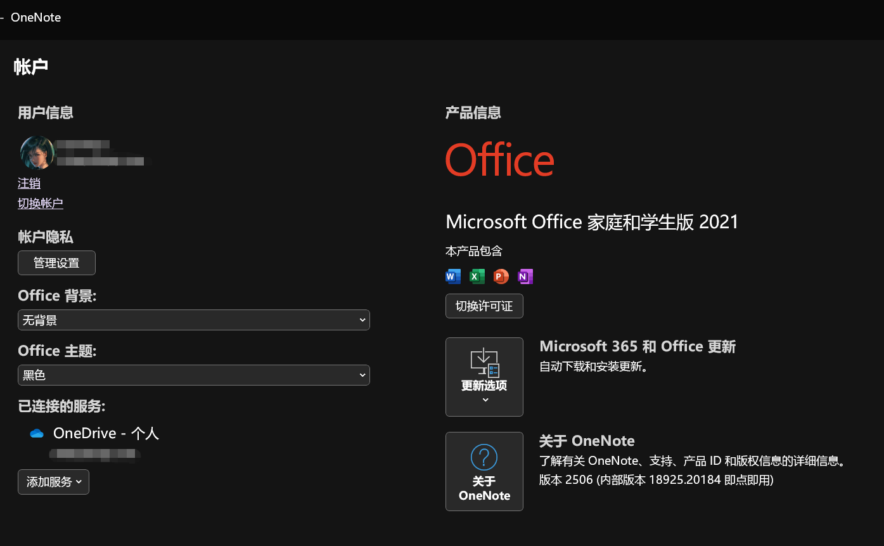The height and width of the screenshot is (546, 884).
Task: Click 'Microsoft Office 家庭和学生版 2021' text
Action: tap(592, 222)
